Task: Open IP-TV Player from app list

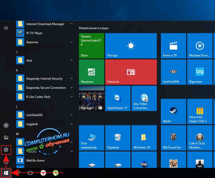Action: click(45, 33)
